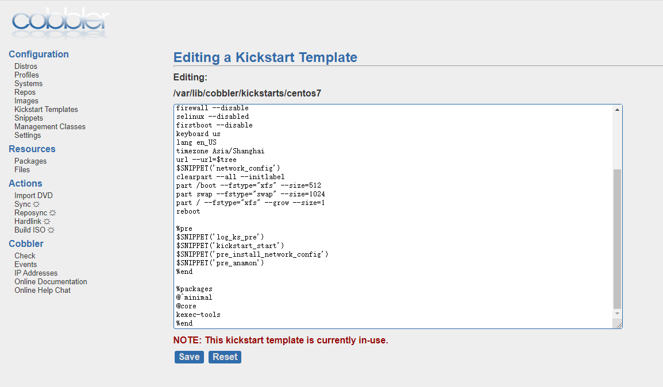
Task: Open the Settings page
Action: point(28,135)
